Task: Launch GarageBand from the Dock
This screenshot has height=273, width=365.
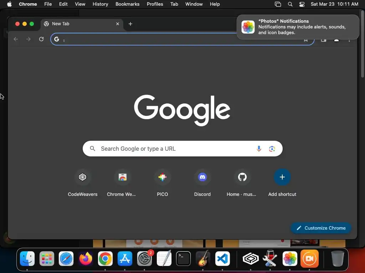Action: tap(203, 258)
